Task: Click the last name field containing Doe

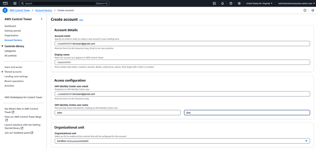Action: pyautogui.click(x=247, y=113)
